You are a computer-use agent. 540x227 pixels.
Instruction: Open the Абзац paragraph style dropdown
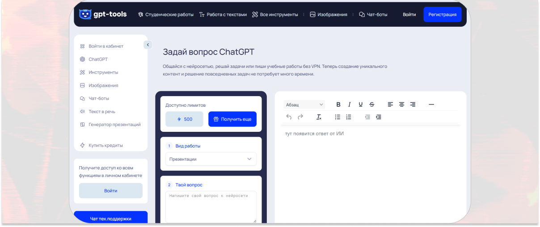click(x=304, y=105)
